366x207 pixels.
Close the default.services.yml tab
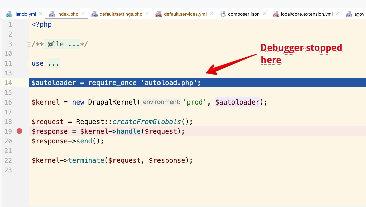point(211,14)
